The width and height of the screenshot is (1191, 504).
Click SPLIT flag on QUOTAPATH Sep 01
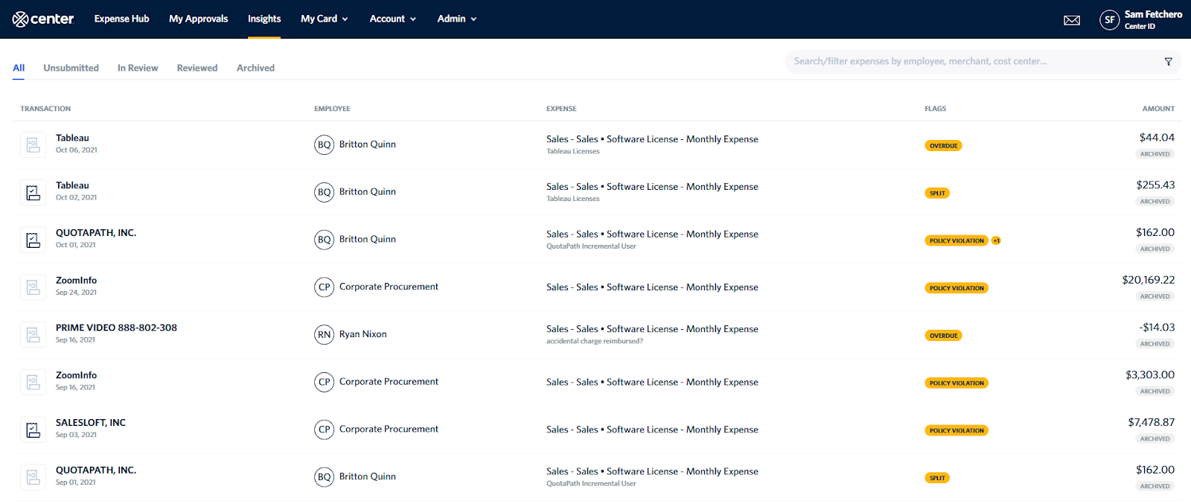[937, 478]
